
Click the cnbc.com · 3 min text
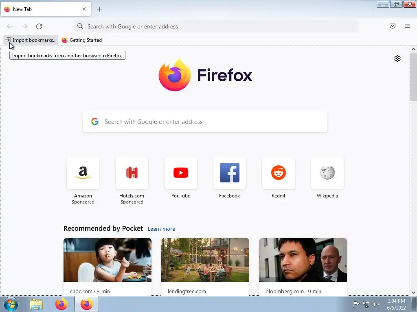click(90, 291)
